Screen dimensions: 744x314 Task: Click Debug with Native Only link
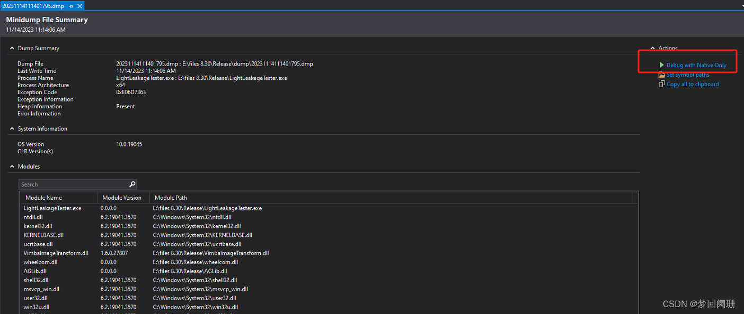point(696,65)
